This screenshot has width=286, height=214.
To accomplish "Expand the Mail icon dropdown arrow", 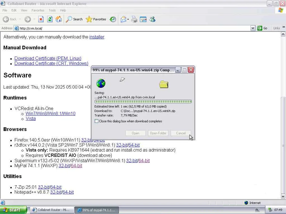I will [x=128, y=19].
